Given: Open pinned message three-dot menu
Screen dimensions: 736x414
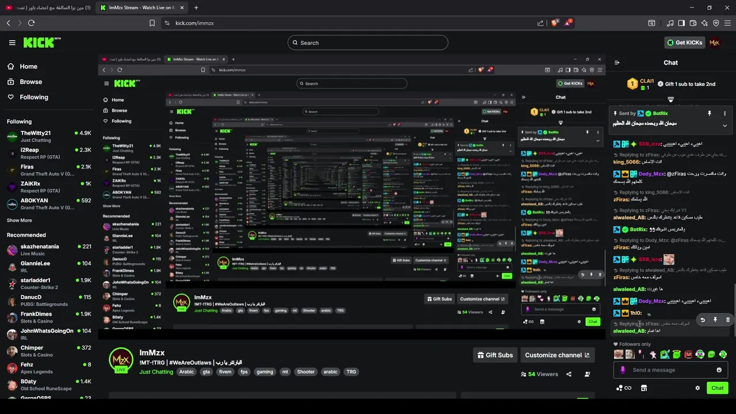Looking at the screenshot, I should click(724, 114).
